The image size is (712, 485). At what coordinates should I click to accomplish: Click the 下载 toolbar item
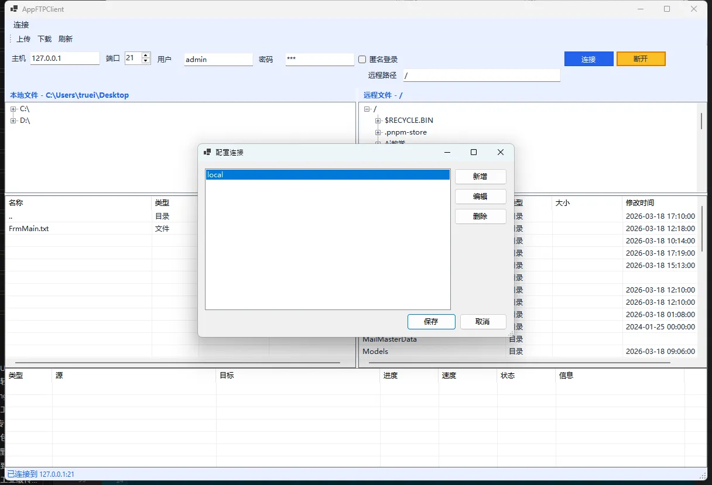click(x=44, y=39)
